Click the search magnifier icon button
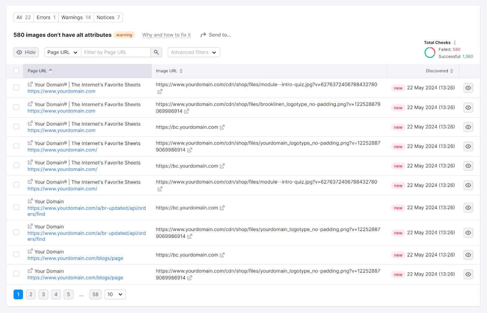Screen dimensions: 487x313 [156, 52]
